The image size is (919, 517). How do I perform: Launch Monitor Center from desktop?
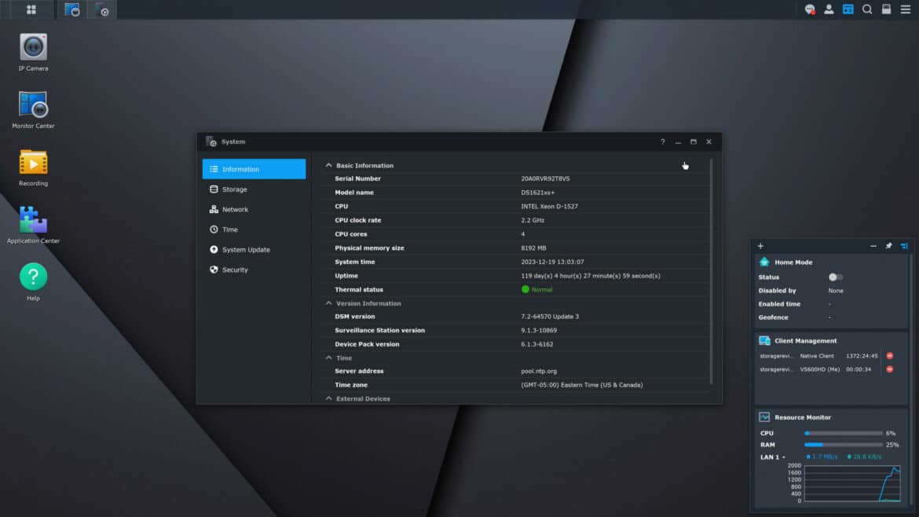pos(33,110)
